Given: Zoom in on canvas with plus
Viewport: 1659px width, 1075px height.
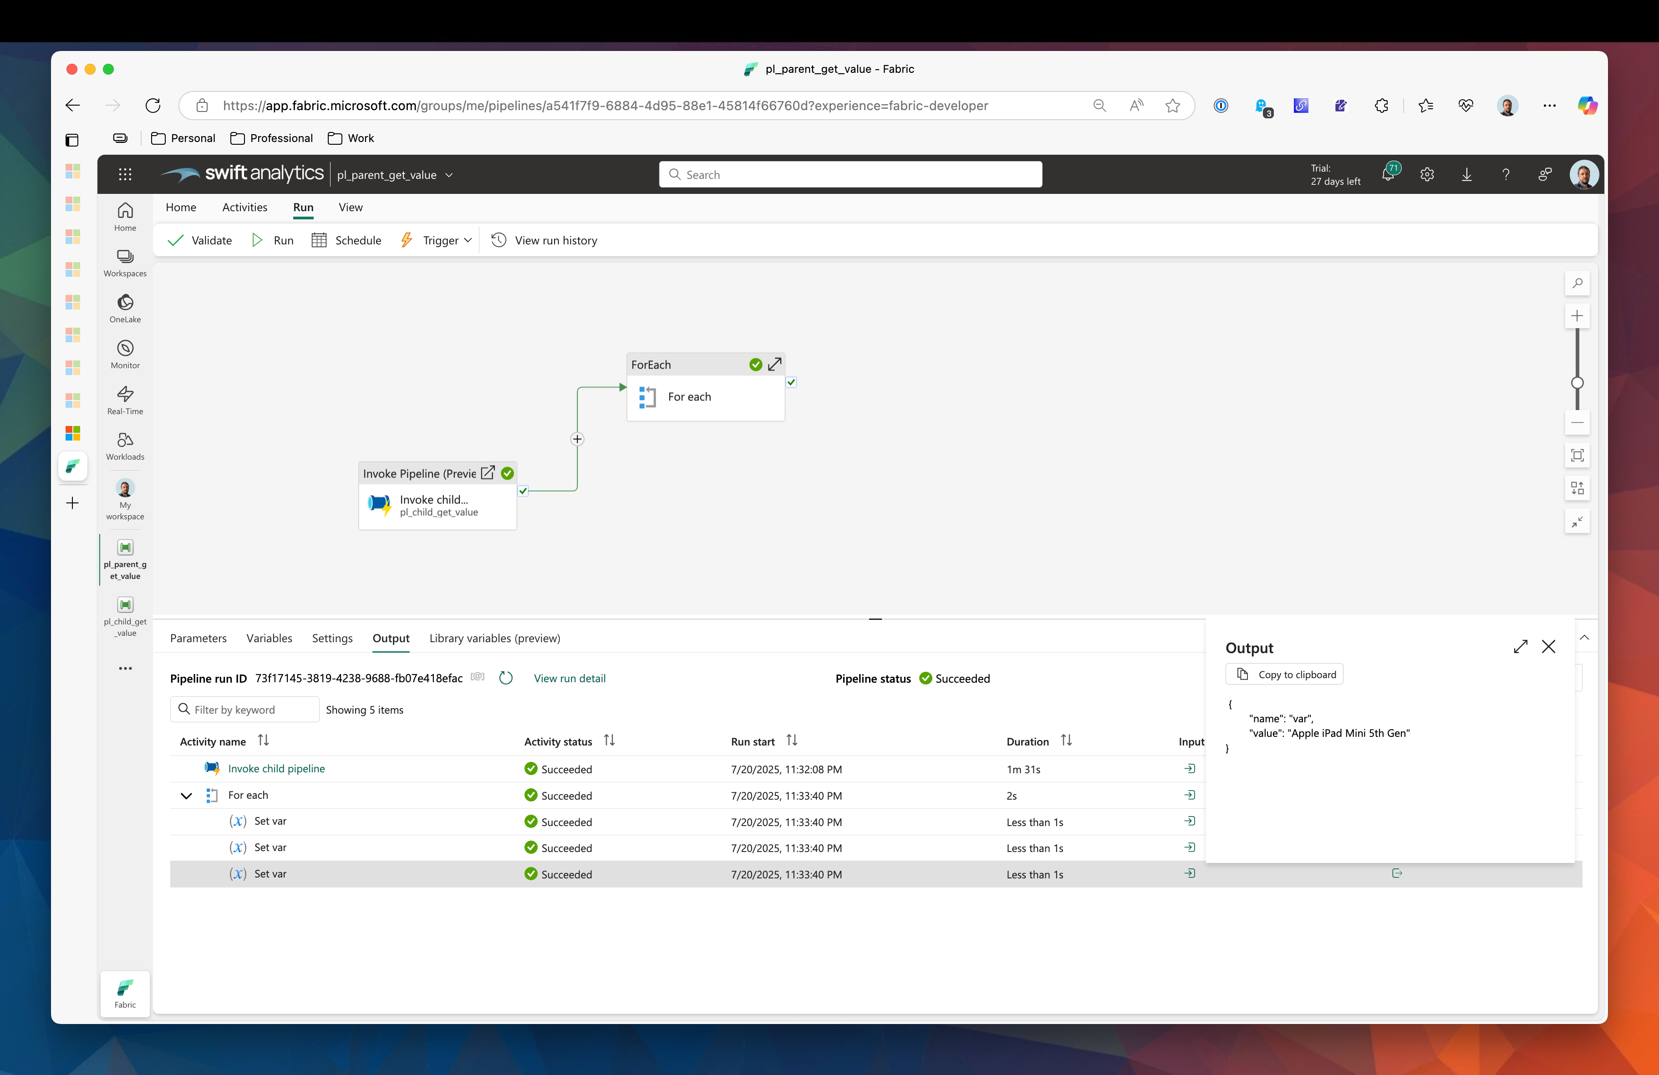Looking at the screenshot, I should (1577, 316).
